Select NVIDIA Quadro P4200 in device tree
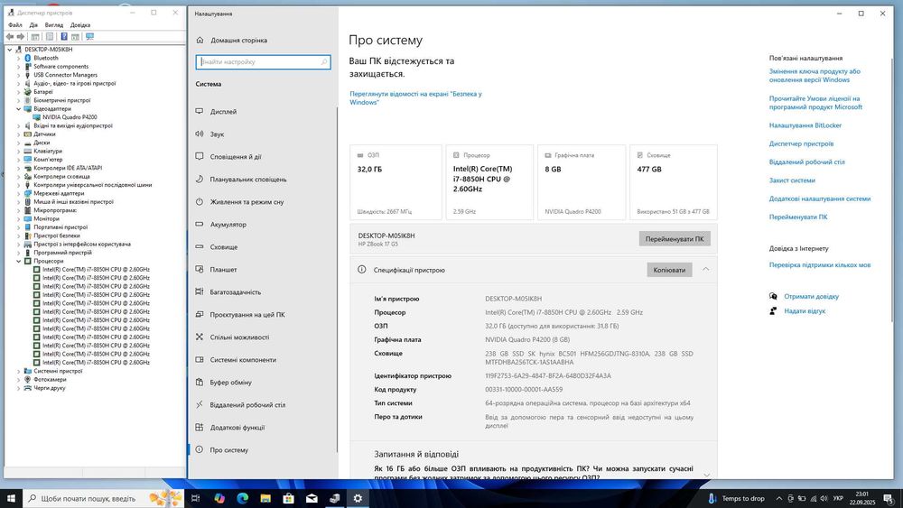The height and width of the screenshot is (508, 903). [x=70, y=117]
